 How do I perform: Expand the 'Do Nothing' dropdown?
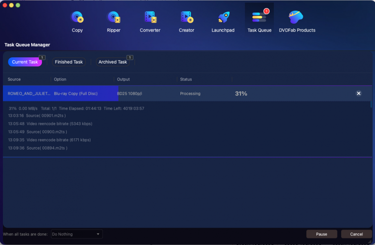(x=77, y=234)
